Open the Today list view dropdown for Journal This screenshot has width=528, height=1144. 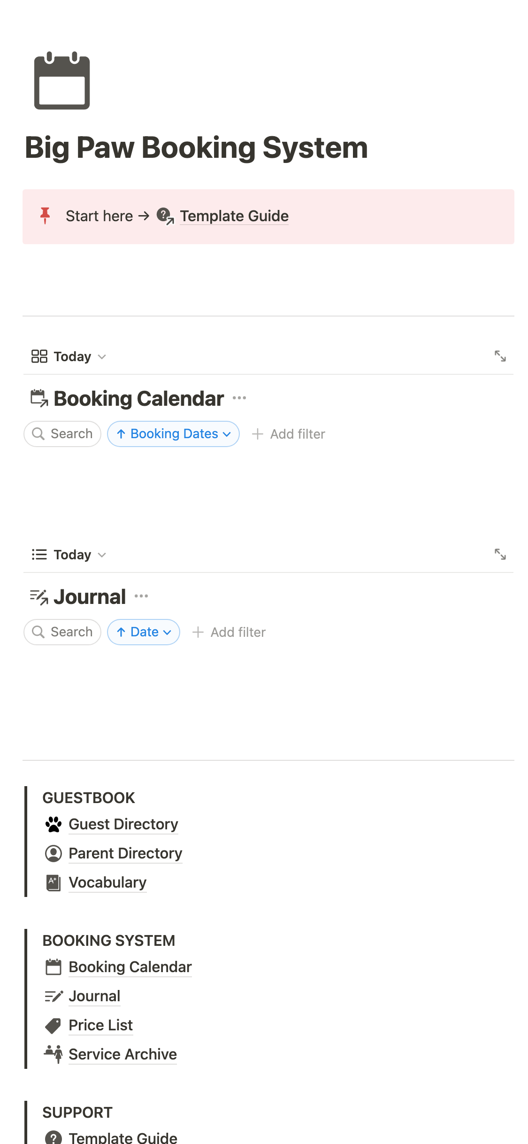tap(69, 555)
